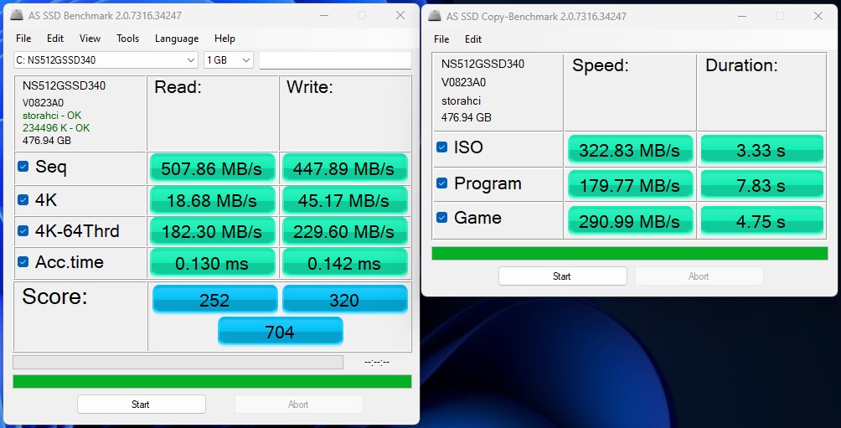841x428 pixels.
Task: Click 476.94 GB capacity in Benchmark window
Action: 47,141
